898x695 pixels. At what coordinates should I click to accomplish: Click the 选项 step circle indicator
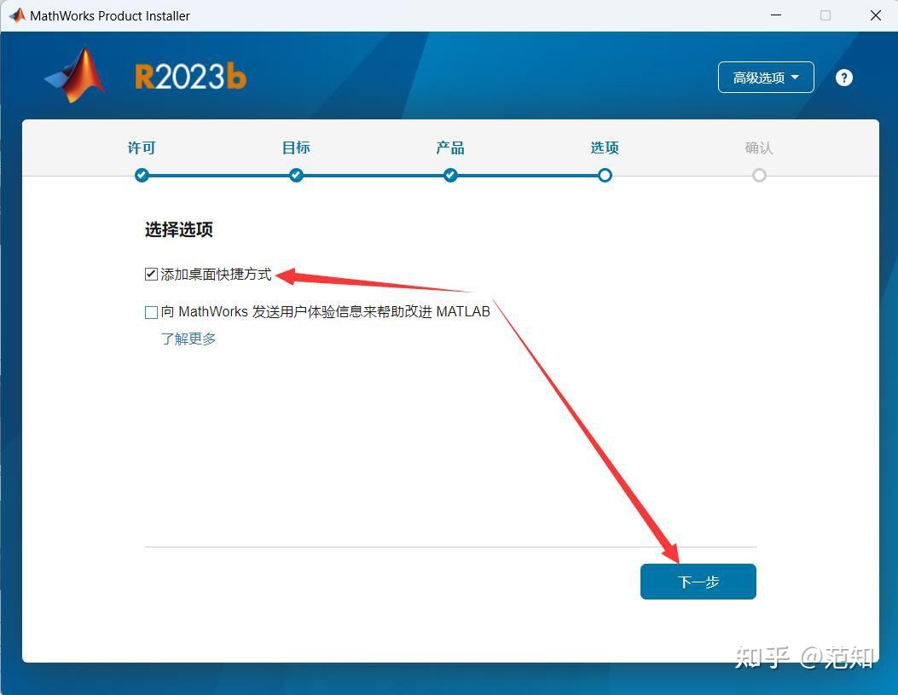pos(605,175)
